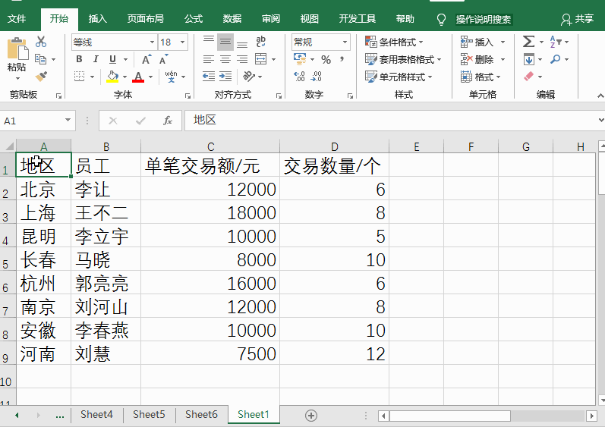Toggle center horizontal alignment
Screen dimensions: 605x427
pyautogui.click(x=225, y=59)
